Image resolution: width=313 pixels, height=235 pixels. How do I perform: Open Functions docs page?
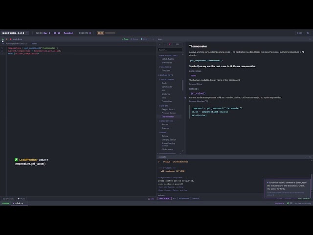(166, 70)
